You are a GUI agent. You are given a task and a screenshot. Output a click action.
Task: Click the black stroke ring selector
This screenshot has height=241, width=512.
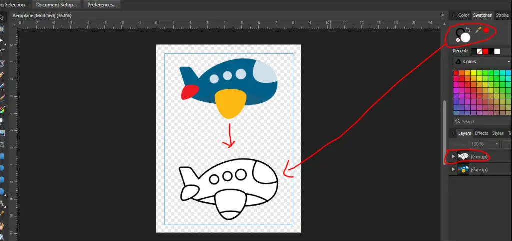tap(460, 32)
